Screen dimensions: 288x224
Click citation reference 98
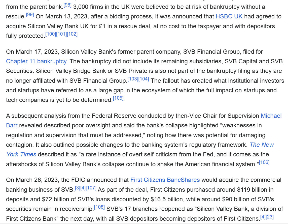coord(67,5)
